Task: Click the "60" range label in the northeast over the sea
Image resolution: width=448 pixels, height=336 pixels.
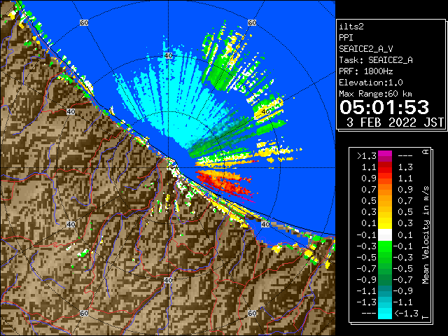Action: [x=252, y=22]
